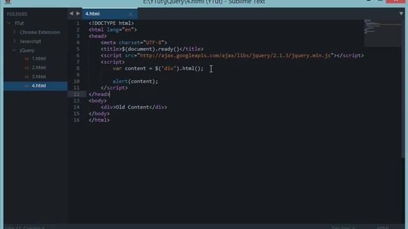Click the $(document).ready() title text

pos(150,49)
